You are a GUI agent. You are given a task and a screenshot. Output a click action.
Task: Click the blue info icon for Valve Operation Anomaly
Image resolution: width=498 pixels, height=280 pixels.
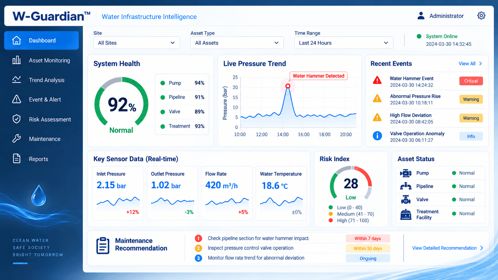click(x=377, y=136)
